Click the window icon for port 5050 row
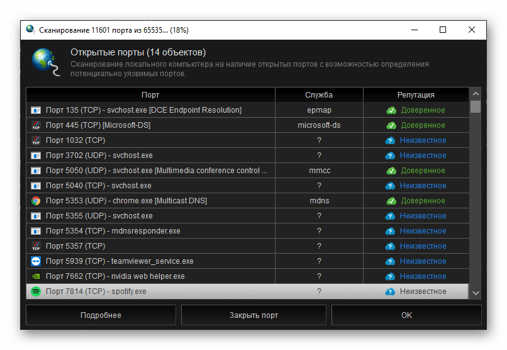 tap(36, 171)
